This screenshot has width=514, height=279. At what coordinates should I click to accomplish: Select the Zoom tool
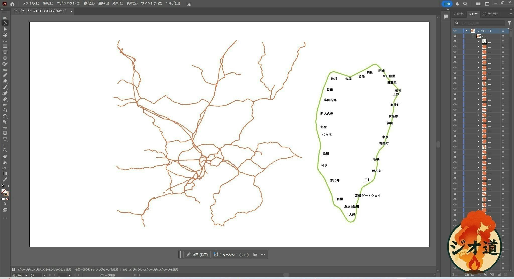point(5,150)
